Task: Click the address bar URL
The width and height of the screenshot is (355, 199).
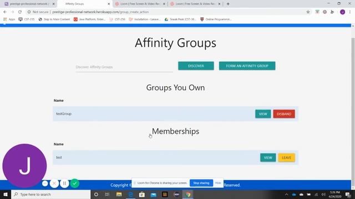Action: (x=100, y=12)
